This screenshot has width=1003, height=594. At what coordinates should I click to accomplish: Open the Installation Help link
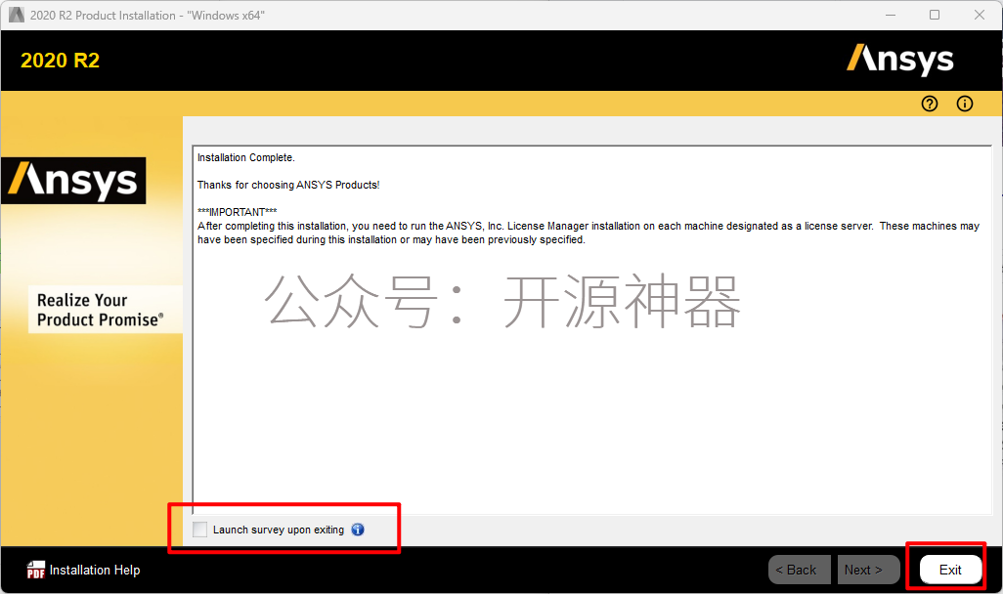95,570
